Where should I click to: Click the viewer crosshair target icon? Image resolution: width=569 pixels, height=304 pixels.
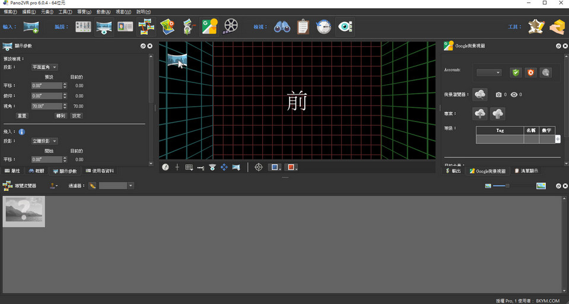pos(258,167)
